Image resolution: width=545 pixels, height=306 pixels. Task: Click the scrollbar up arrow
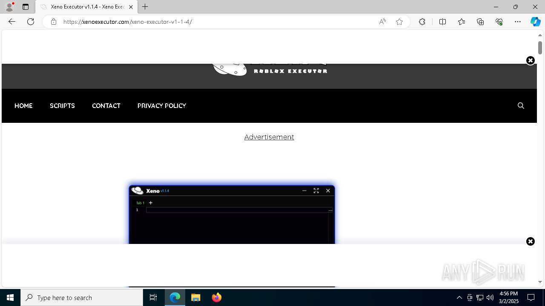point(540,35)
